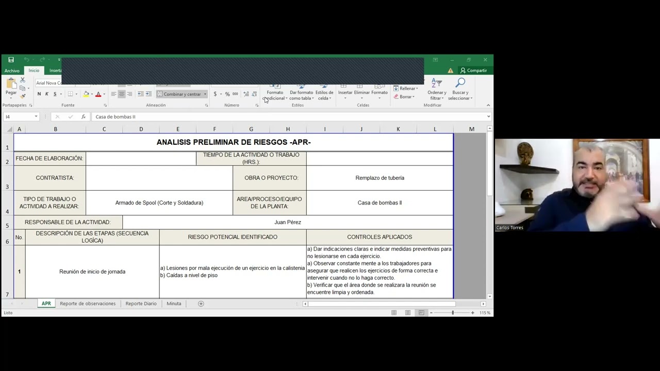Apply percent style format
Image resolution: width=660 pixels, height=371 pixels.
point(227,94)
